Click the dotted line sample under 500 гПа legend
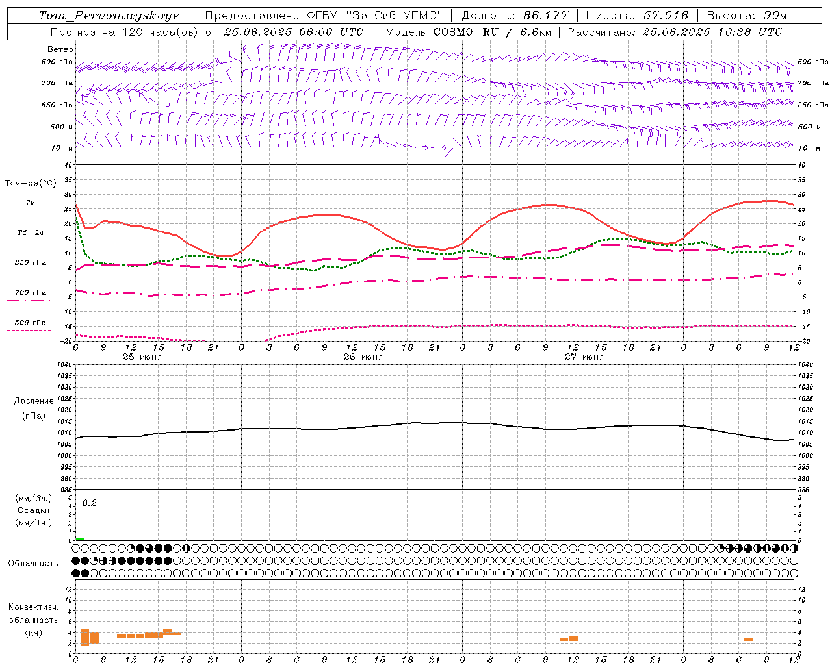The height and width of the screenshot is (665, 832). pyautogui.click(x=29, y=330)
